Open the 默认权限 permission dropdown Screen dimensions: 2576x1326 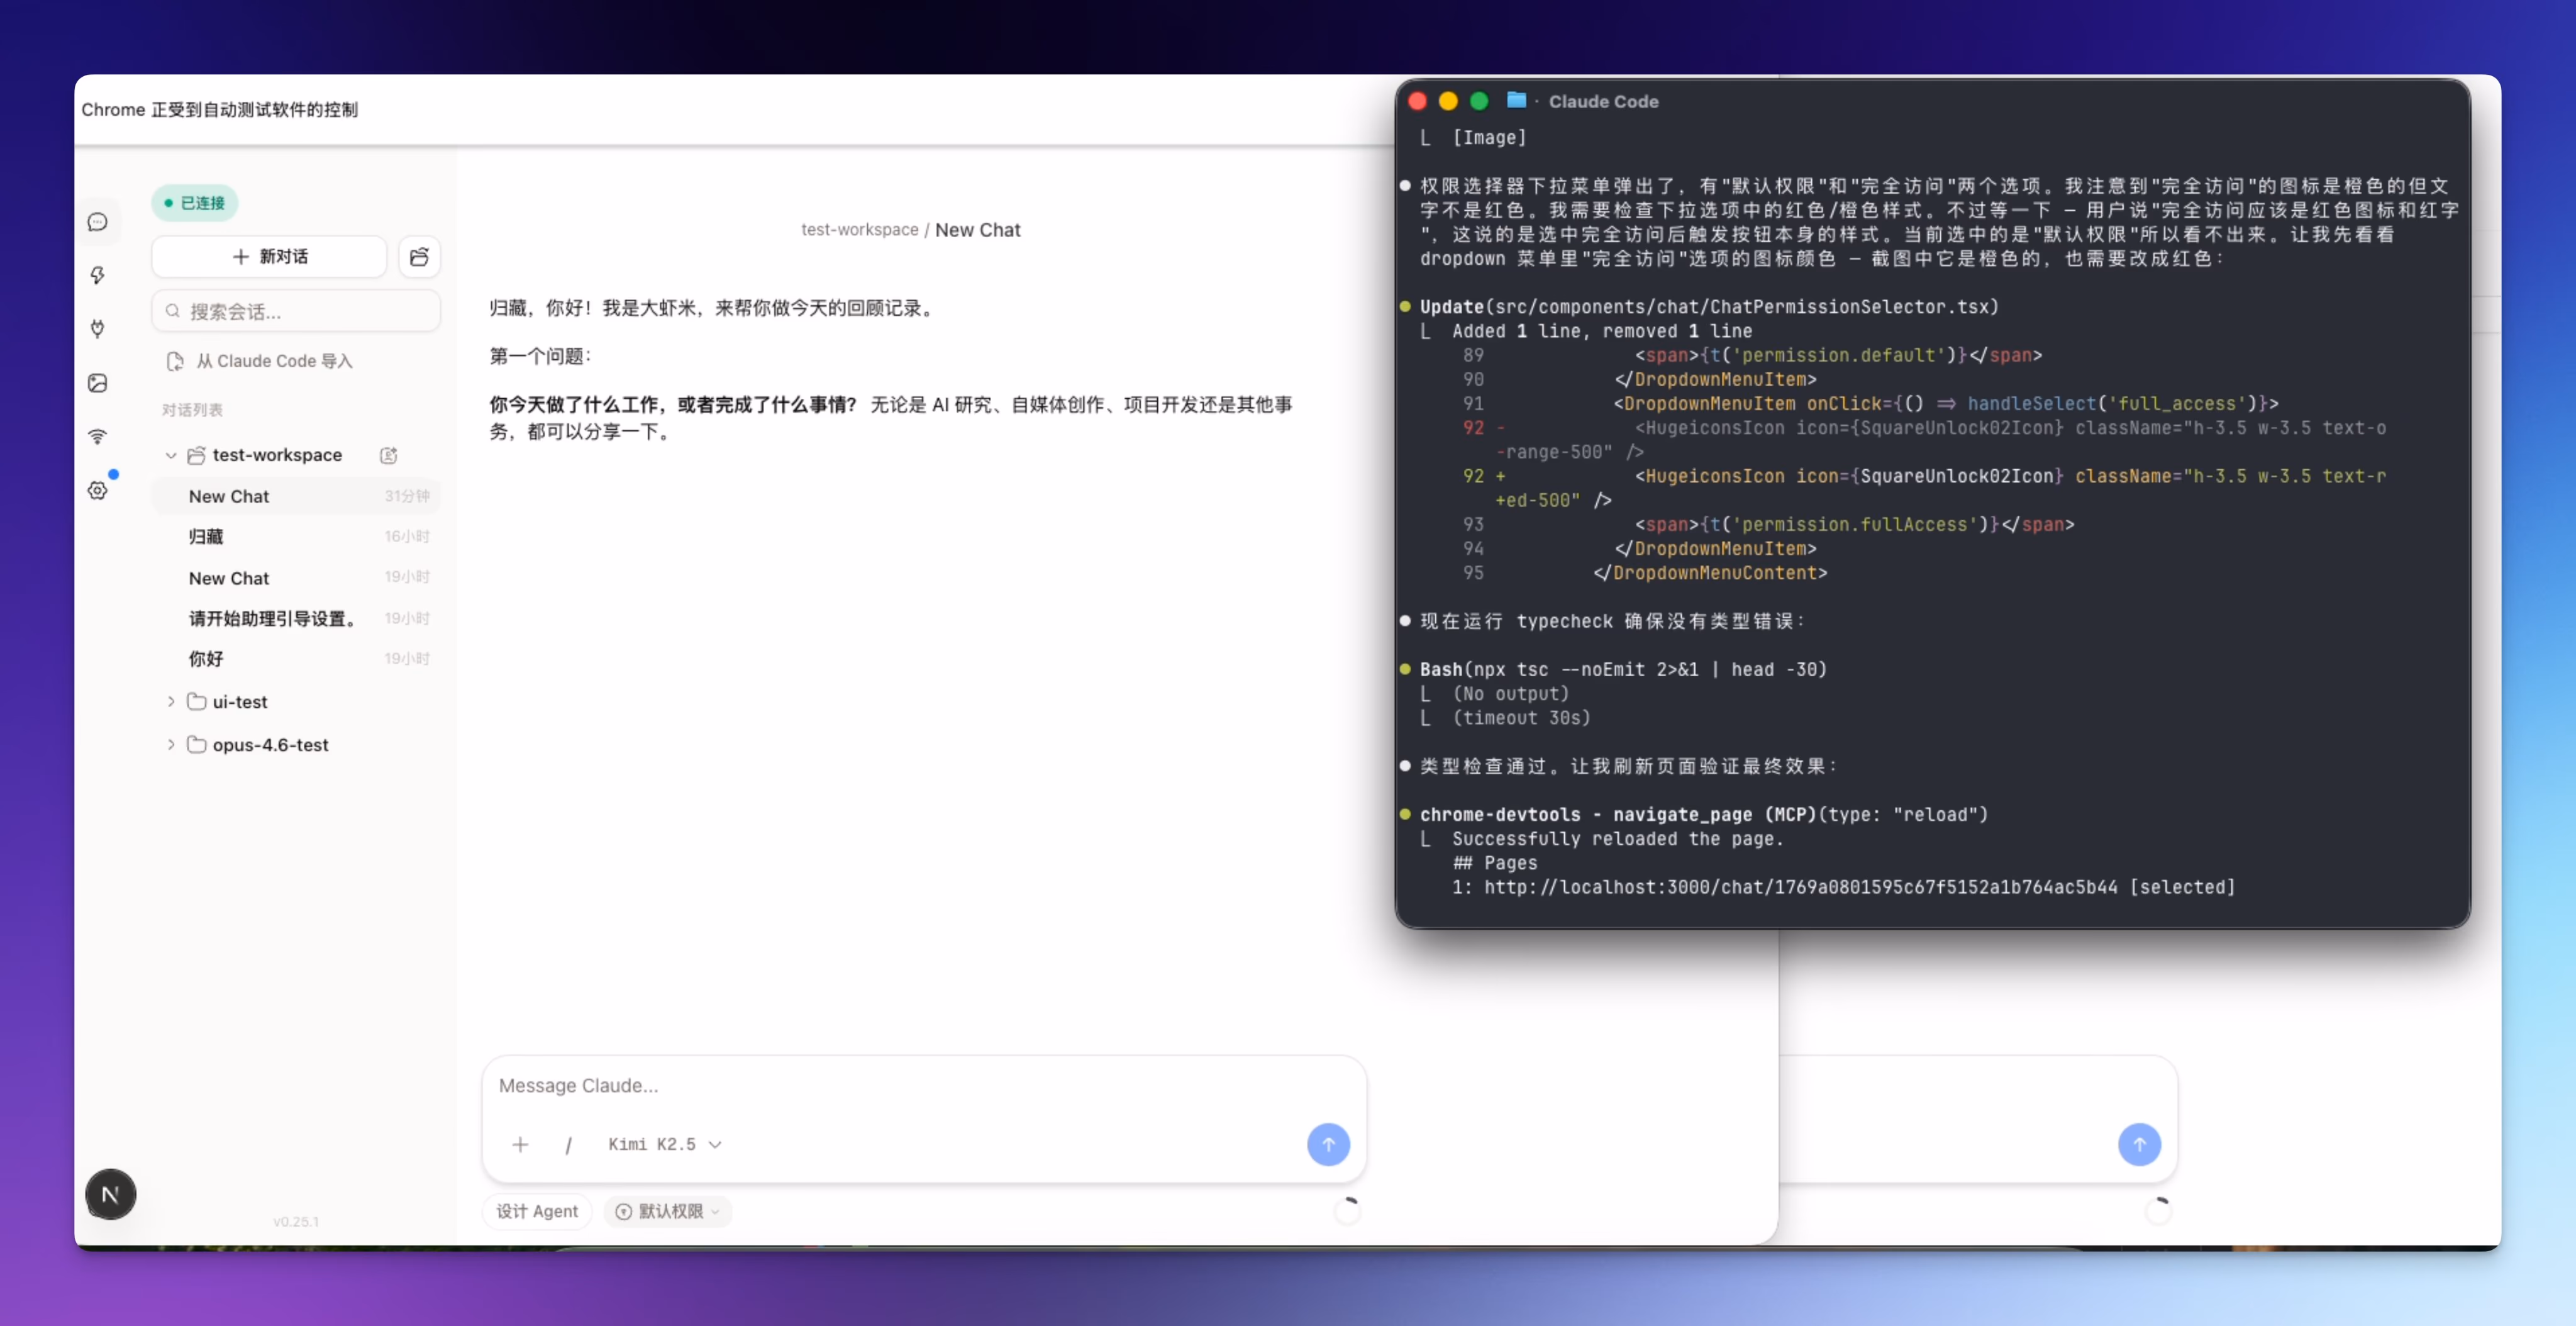coord(667,1210)
